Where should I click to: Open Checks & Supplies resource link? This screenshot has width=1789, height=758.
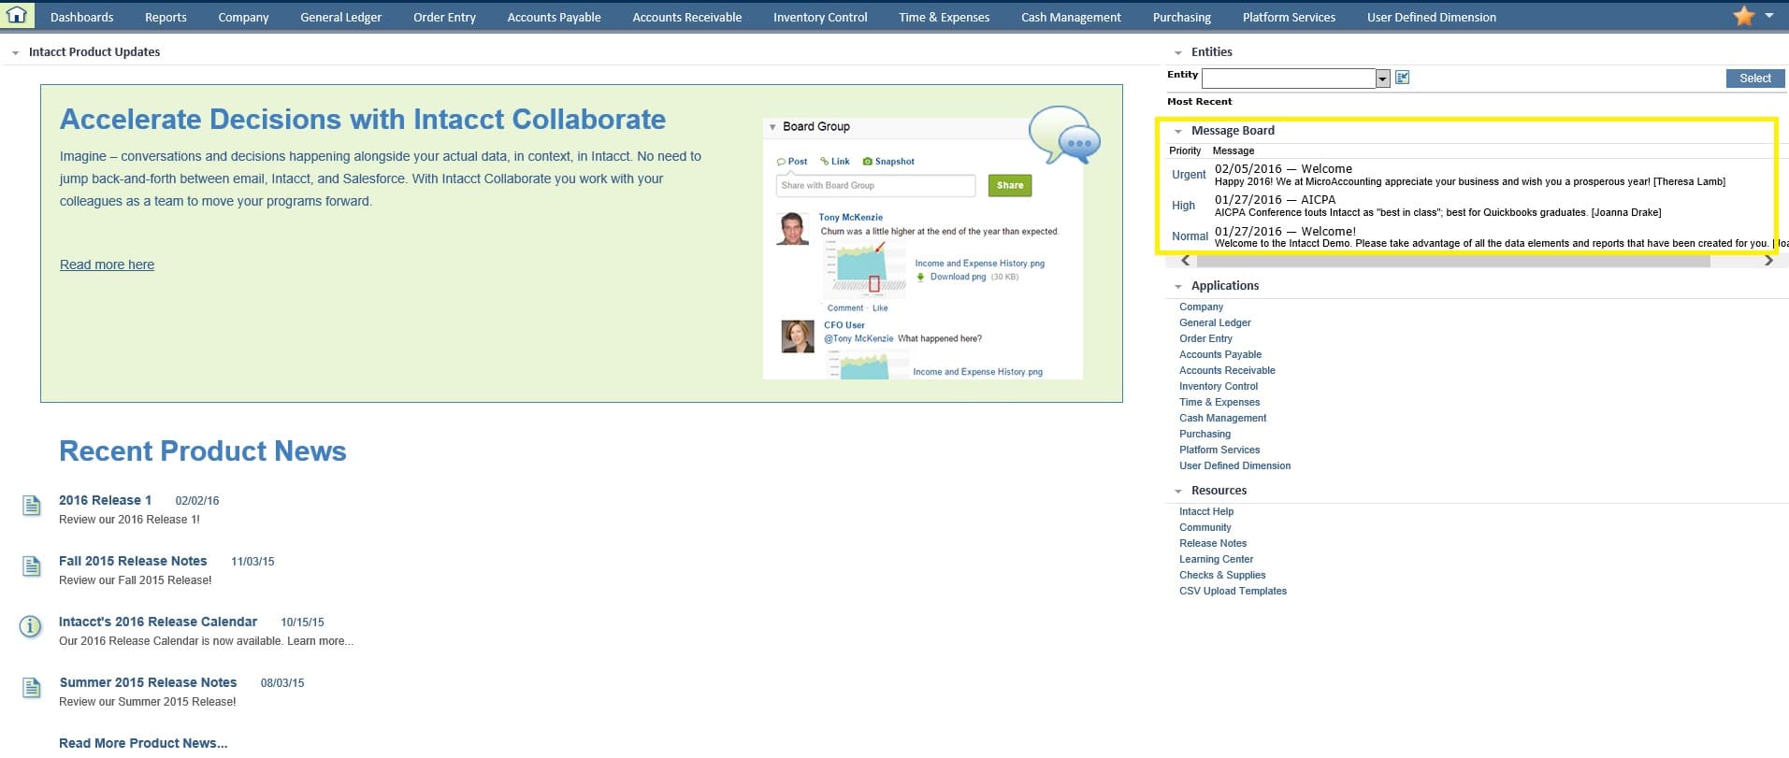pos(1222,575)
